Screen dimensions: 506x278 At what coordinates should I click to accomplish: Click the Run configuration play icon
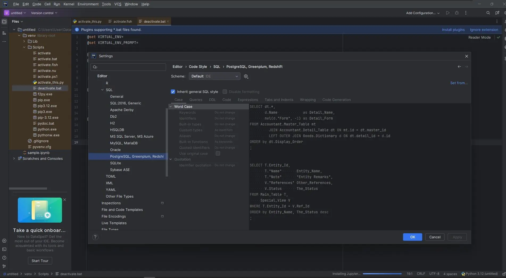point(448,13)
